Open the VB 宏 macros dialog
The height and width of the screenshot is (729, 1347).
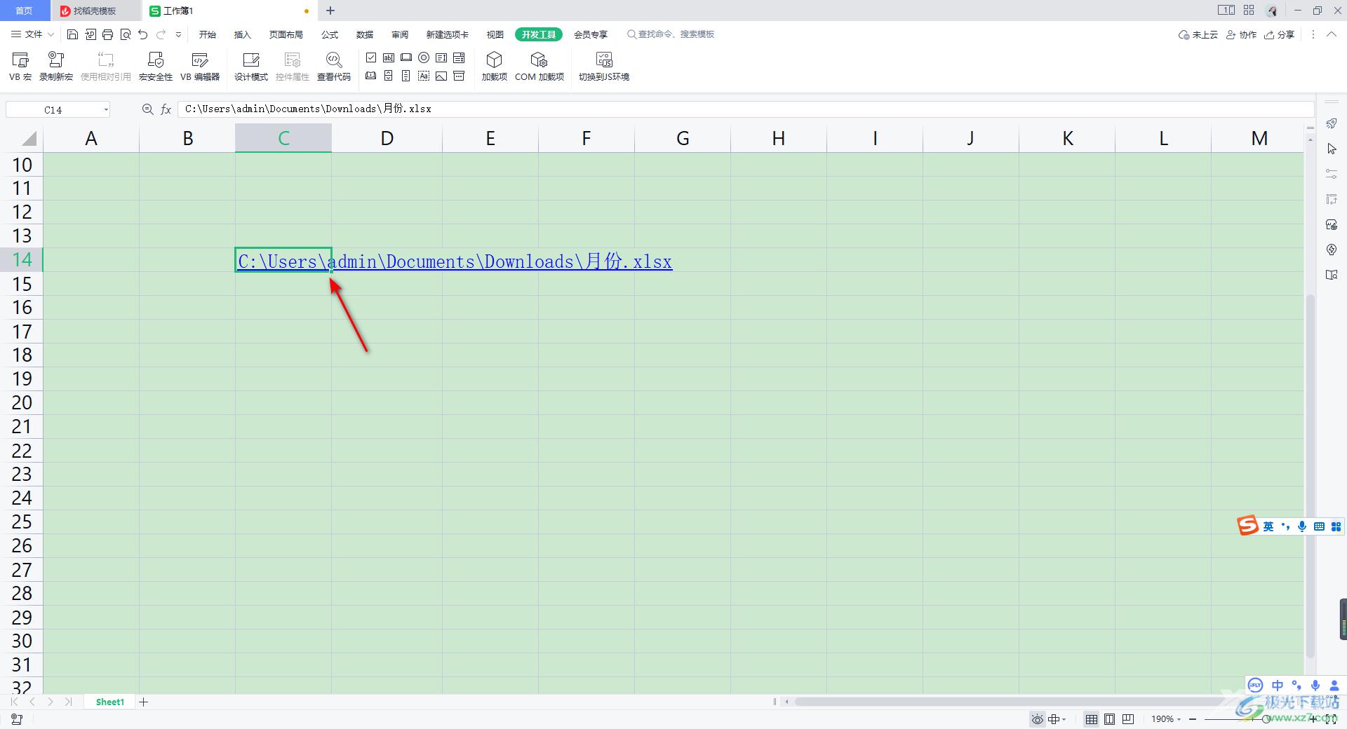pyautogui.click(x=20, y=67)
